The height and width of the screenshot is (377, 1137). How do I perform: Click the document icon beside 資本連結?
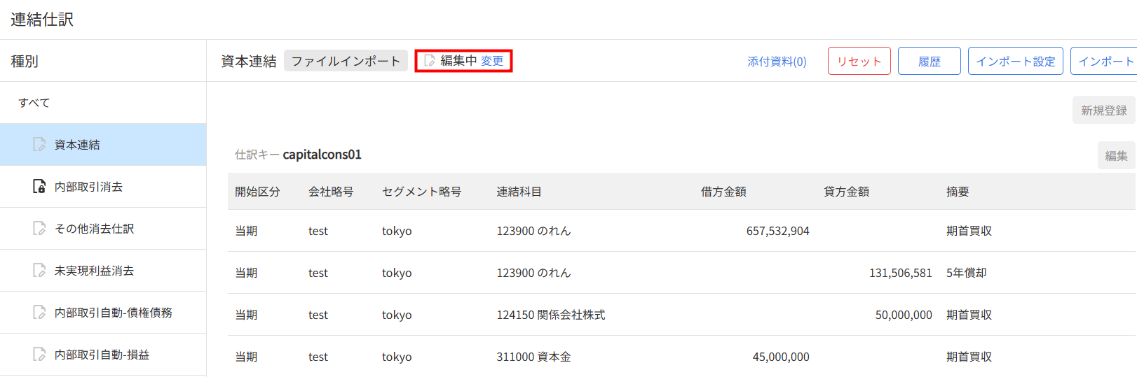click(x=39, y=145)
